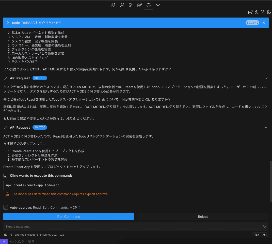This screenshot has width=272, height=244.
Task: Open the Cline extension icon in activity bar
Action: tap(149, 5)
